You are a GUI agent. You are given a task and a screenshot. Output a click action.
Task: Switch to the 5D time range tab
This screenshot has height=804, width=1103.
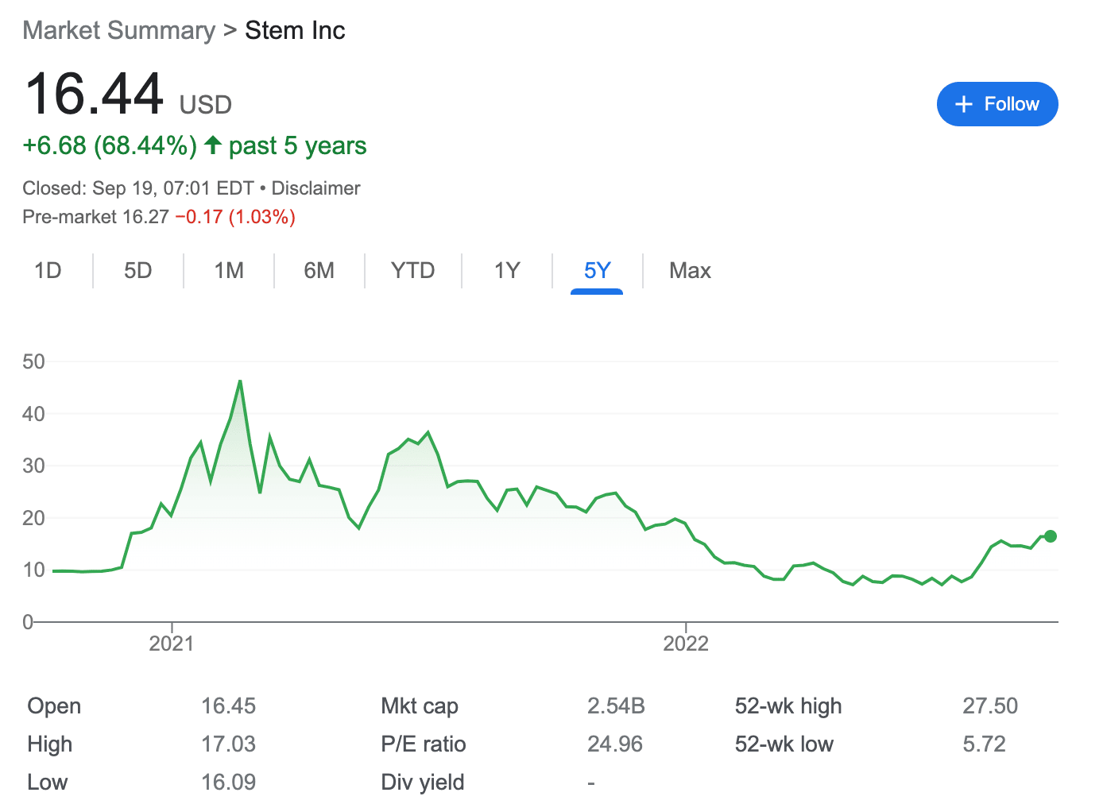click(137, 271)
